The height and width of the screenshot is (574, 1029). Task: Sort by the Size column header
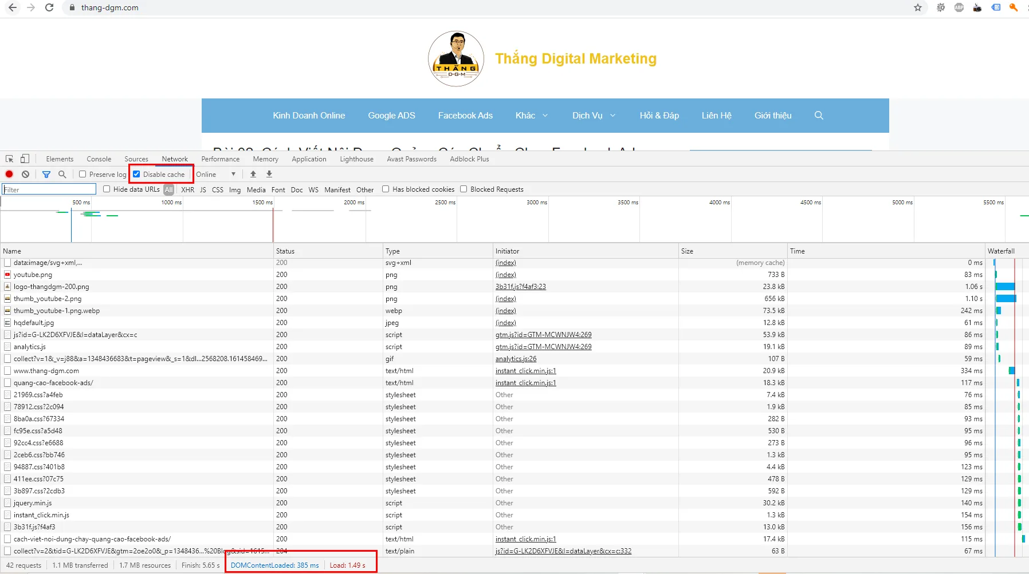point(733,251)
